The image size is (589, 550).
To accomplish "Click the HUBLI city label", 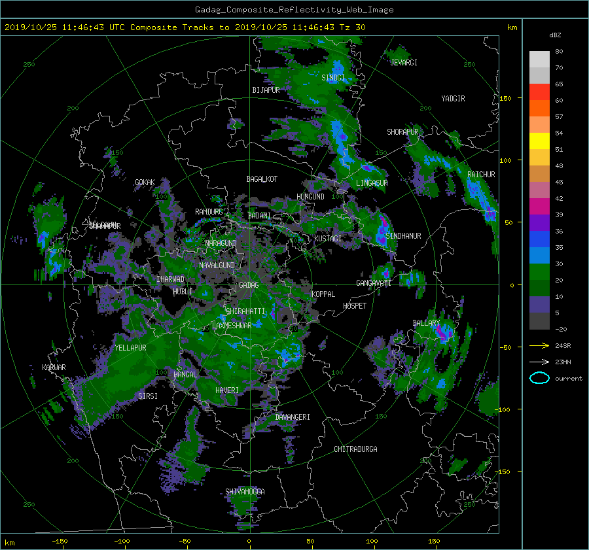I will [x=183, y=291].
